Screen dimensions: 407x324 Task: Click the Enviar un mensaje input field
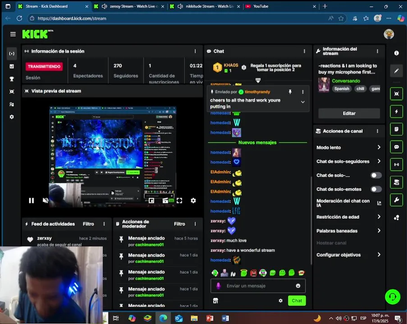point(258,286)
